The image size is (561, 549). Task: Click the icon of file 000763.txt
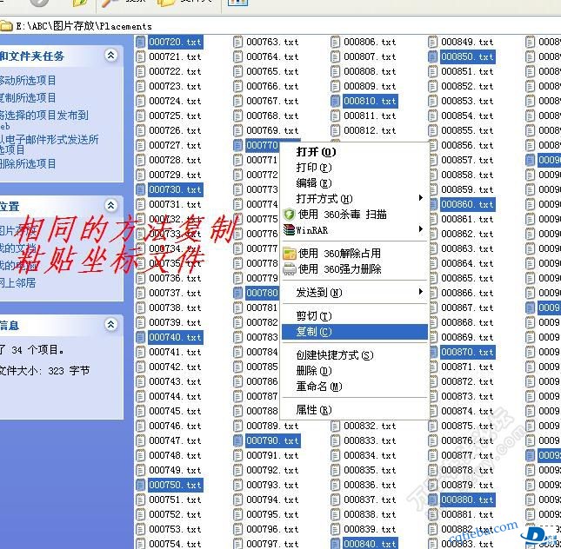coord(238,42)
